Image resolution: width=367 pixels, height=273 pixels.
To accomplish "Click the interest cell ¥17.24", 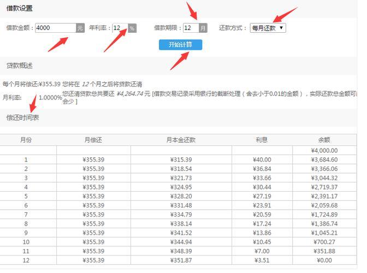I will (x=262, y=224).
